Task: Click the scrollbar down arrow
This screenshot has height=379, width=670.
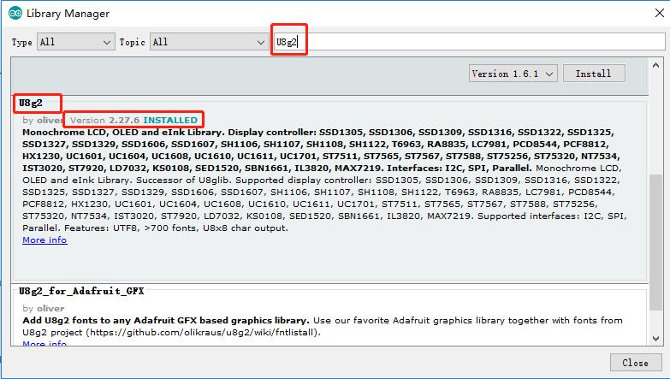Action: click(x=657, y=340)
